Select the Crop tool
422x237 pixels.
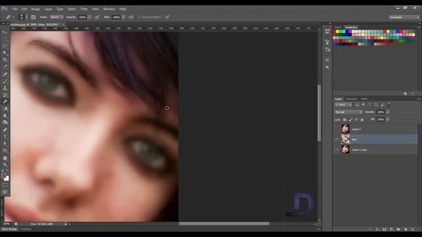pos(5,60)
